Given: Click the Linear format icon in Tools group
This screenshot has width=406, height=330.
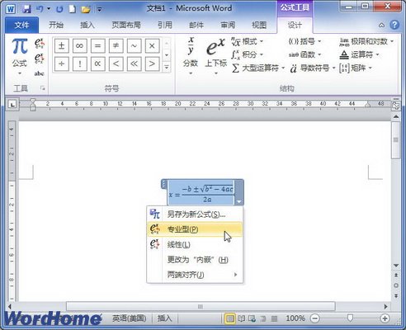Looking at the screenshot, I should pos(40,59).
